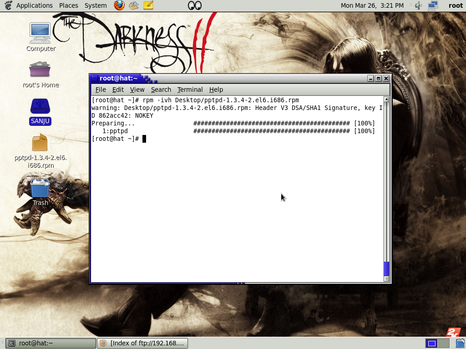
Task: Click the GNOME foot logo icon
Action: pos(9,5)
